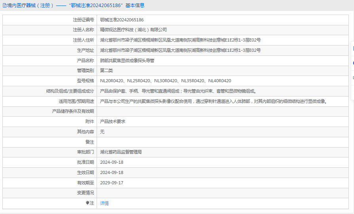The width and height of the screenshot is (354, 214).
Task: Click the 适用范围/预期用途 label
Action: pos(76,101)
